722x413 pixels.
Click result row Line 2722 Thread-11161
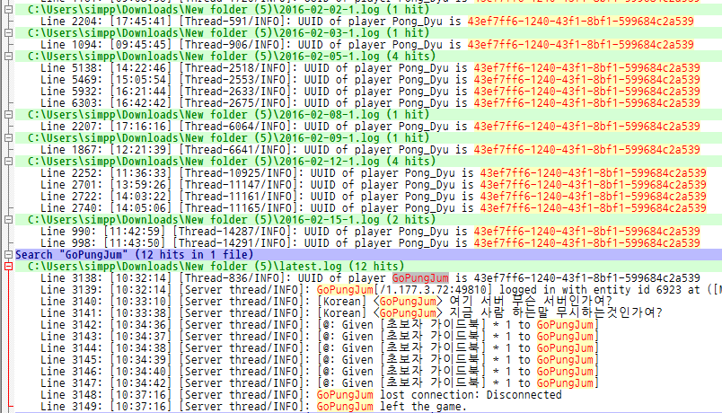tap(374, 196)
